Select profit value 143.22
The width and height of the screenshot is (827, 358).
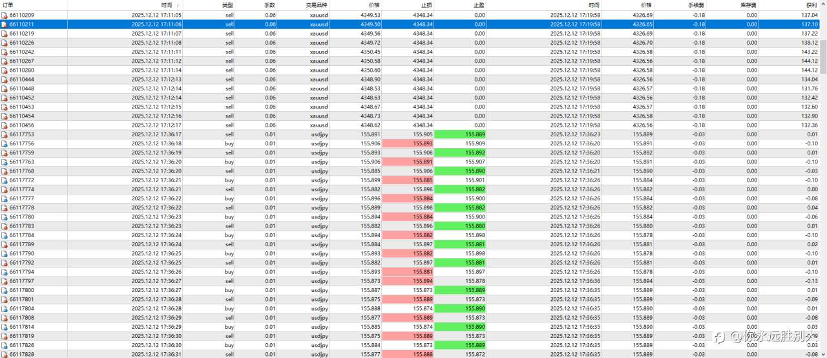[x=810, y=52]
